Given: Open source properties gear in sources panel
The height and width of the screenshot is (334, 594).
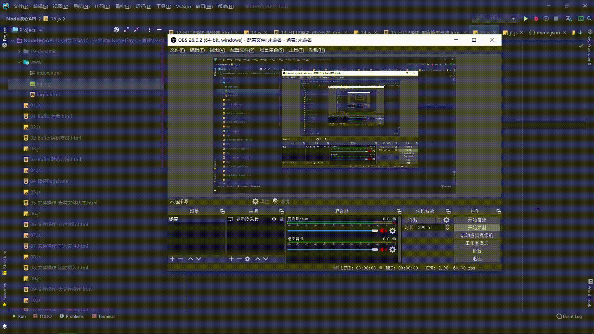Looking at the screenshot, I should coord(247,259).
